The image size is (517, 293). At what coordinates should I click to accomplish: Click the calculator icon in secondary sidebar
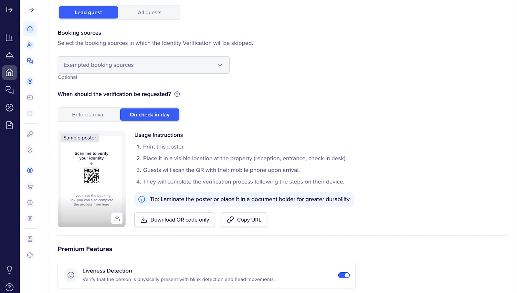[x=30, y=113]
